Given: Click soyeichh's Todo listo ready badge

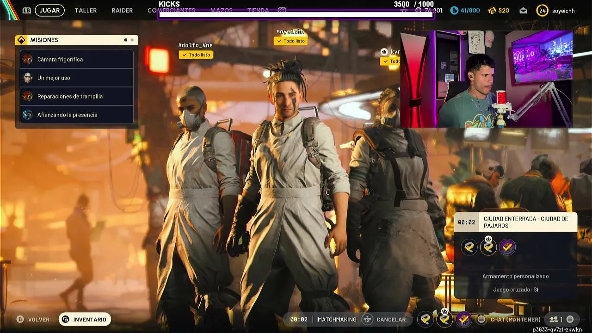Looking at the screenshot, I should 290,41.
